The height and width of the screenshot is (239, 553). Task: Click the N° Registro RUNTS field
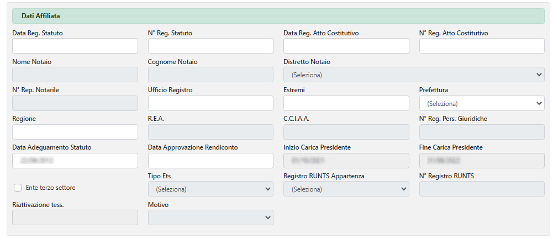tap(482, 189)
